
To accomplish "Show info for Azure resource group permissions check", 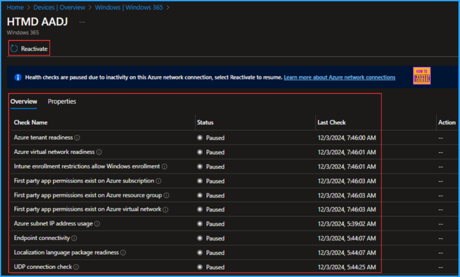I will click(x=166, y=195).
